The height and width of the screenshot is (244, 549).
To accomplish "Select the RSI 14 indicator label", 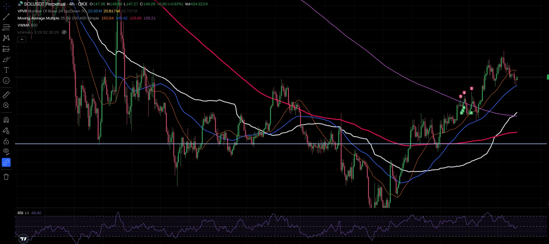I will tap(23, 213).
